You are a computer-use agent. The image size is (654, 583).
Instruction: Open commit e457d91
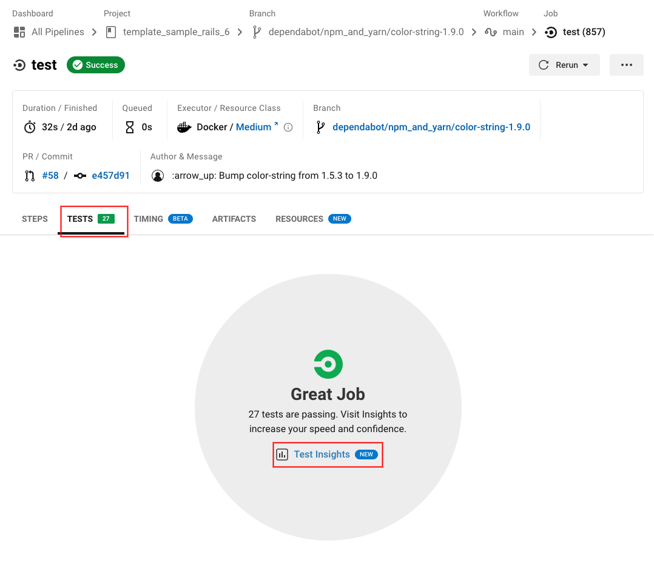pyautogui.click(x=110, y=176)
